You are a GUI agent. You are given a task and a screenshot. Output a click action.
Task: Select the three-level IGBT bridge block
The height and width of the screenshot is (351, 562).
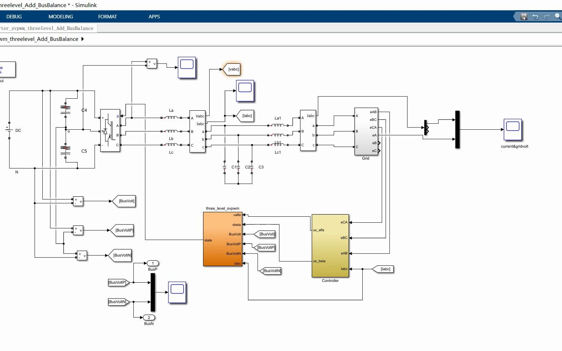110,130
